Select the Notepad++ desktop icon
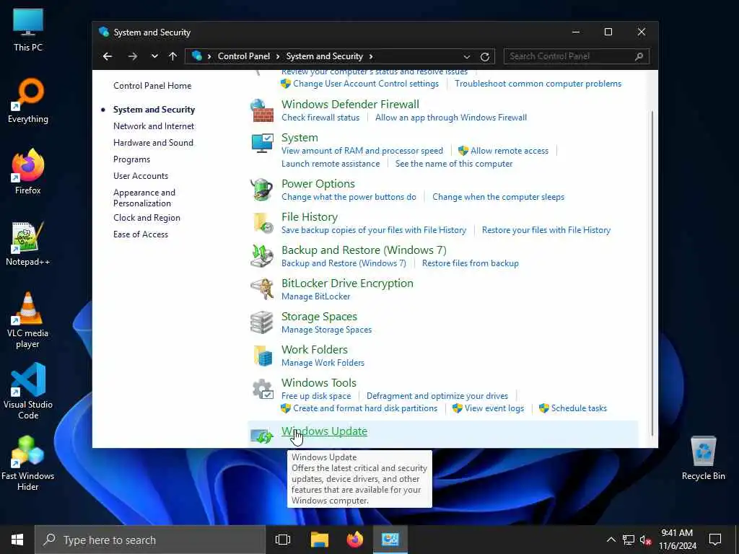The image size is (739, 554). (28, 244)
